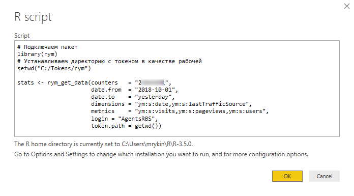Click the date.from "2018-10-01" value

point(155,90)
